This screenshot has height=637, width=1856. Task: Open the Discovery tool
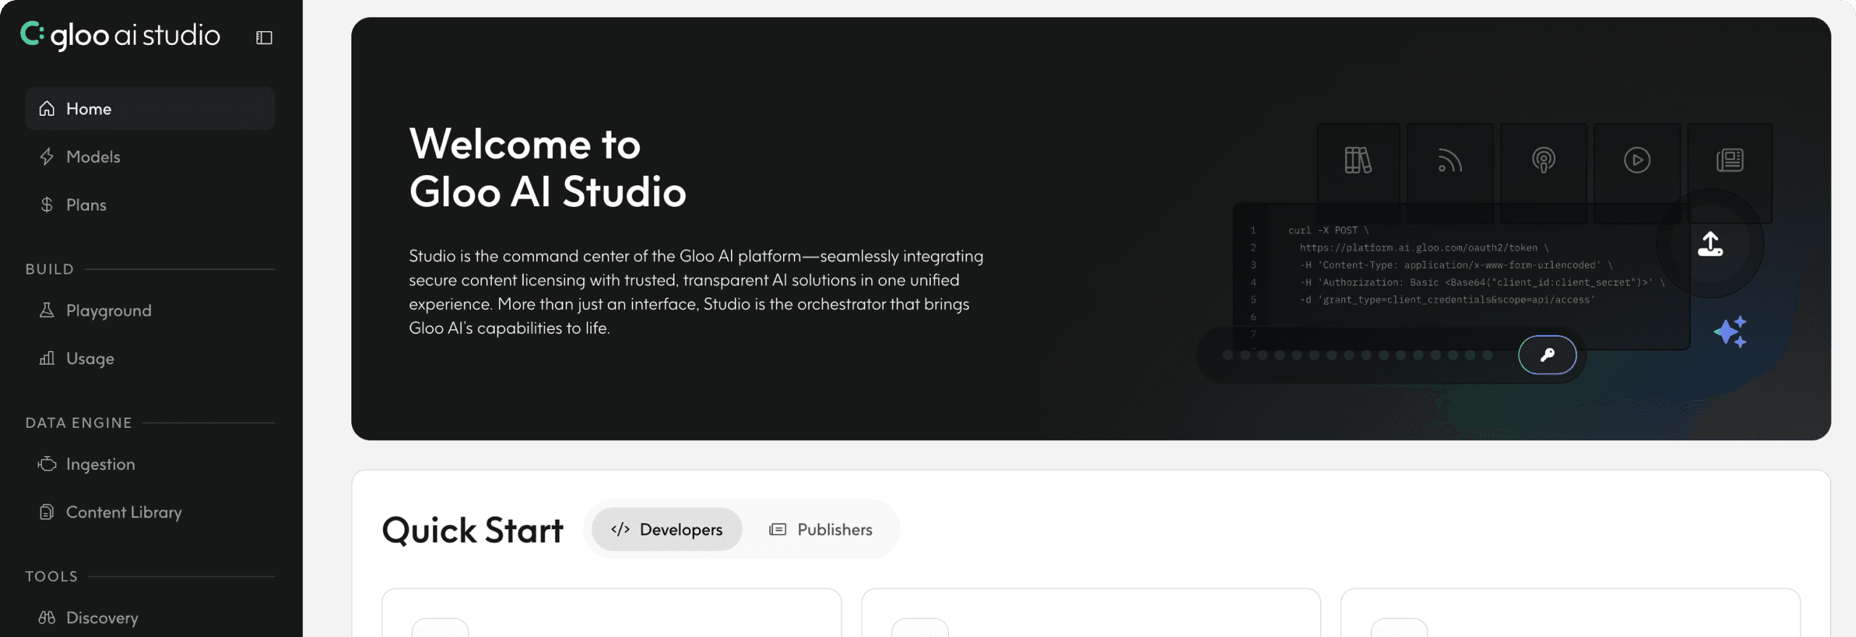coord(150,617)
